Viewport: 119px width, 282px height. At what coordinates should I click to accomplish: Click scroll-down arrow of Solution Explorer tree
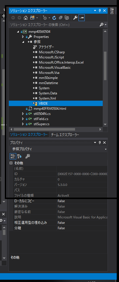click(105, 124)
